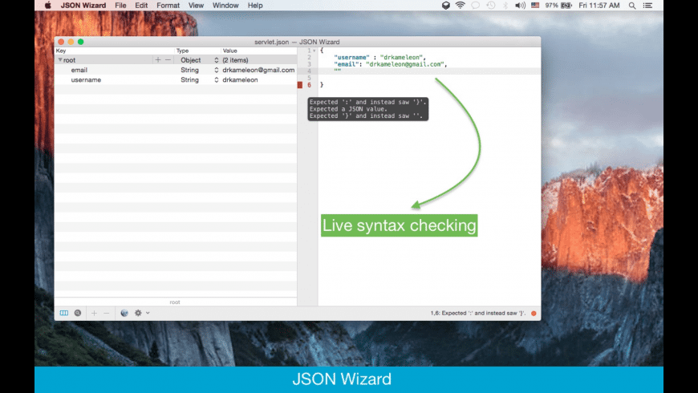Click the Bluetooth menu bar icon

point(505,6)
